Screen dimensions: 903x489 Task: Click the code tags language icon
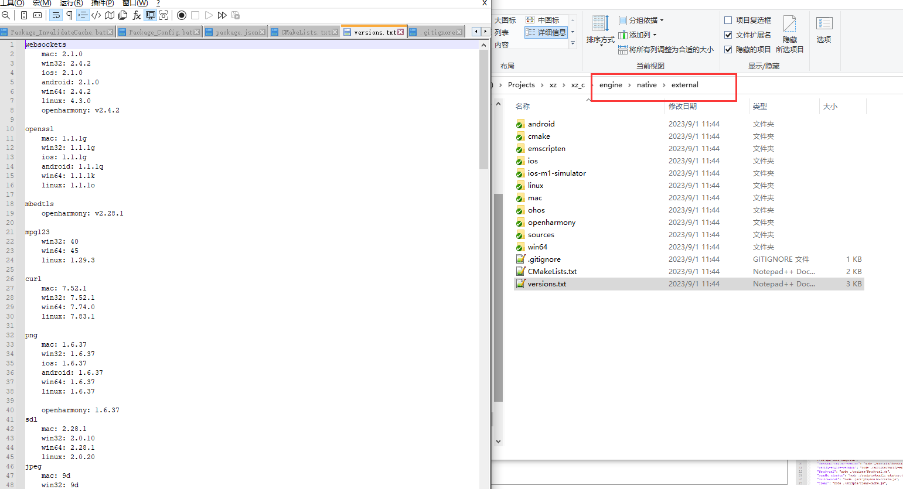click(96, 15)
